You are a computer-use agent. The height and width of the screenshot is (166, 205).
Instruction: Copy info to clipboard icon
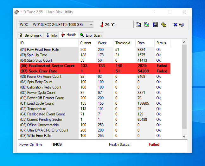138,25
